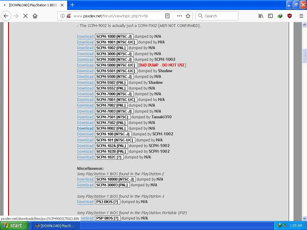Image resolution: width=307 pixels, height=230 pixels.
Task: Click the browser Back arrow button
Action: click(x=6, y=16)
